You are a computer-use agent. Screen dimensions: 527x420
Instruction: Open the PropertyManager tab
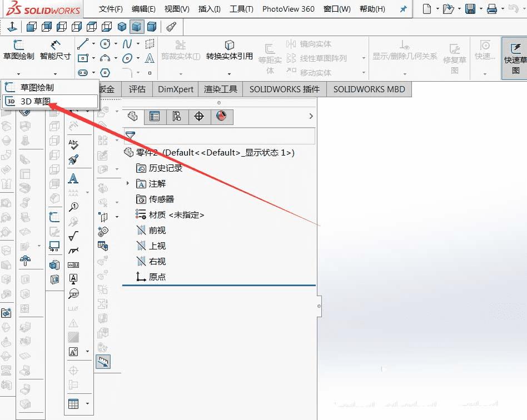[155, 117]
